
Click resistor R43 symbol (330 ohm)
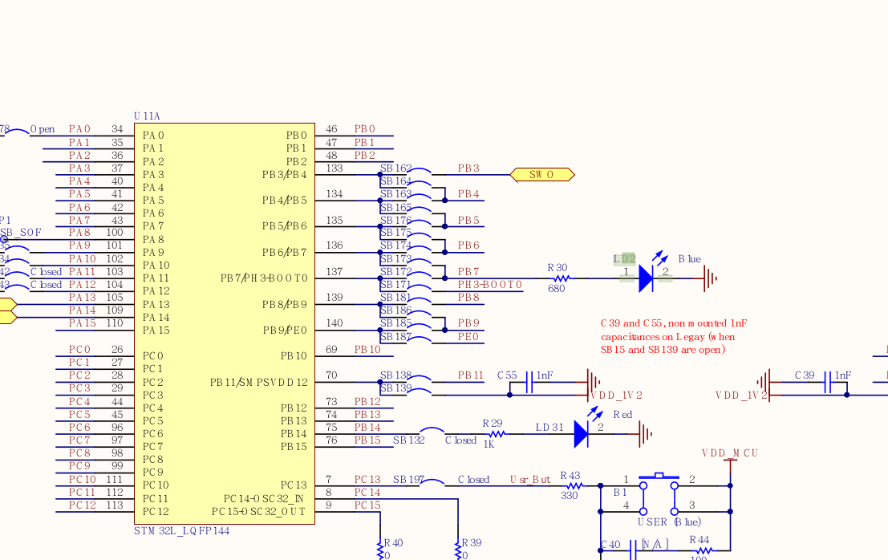[x=573, y=485]
